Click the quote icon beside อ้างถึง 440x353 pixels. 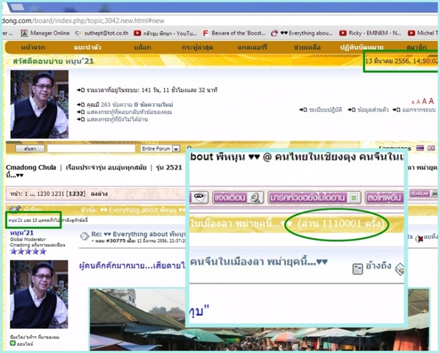click(357, 269)
